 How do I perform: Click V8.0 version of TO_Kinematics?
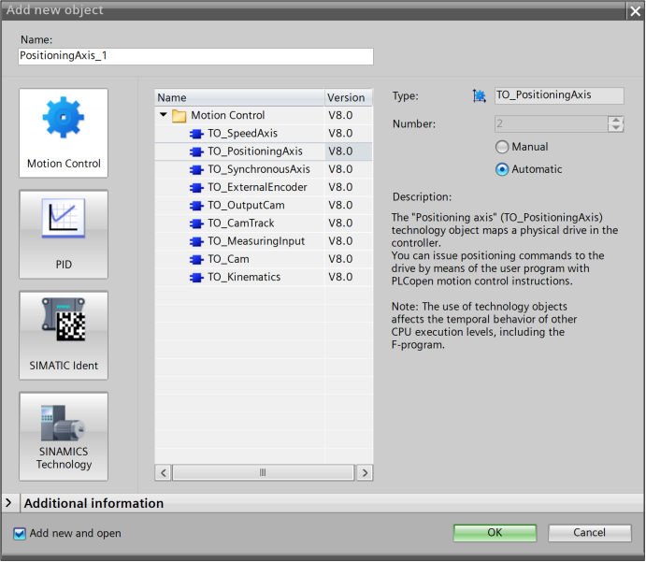click(x=340, y=278)
